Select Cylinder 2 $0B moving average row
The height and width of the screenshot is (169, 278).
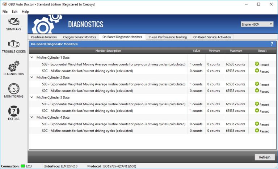pyautogui.click(x=152, y=84)
